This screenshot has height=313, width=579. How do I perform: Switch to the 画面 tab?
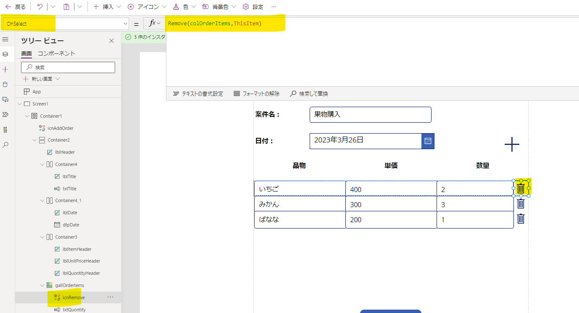(x=26, y=53)
